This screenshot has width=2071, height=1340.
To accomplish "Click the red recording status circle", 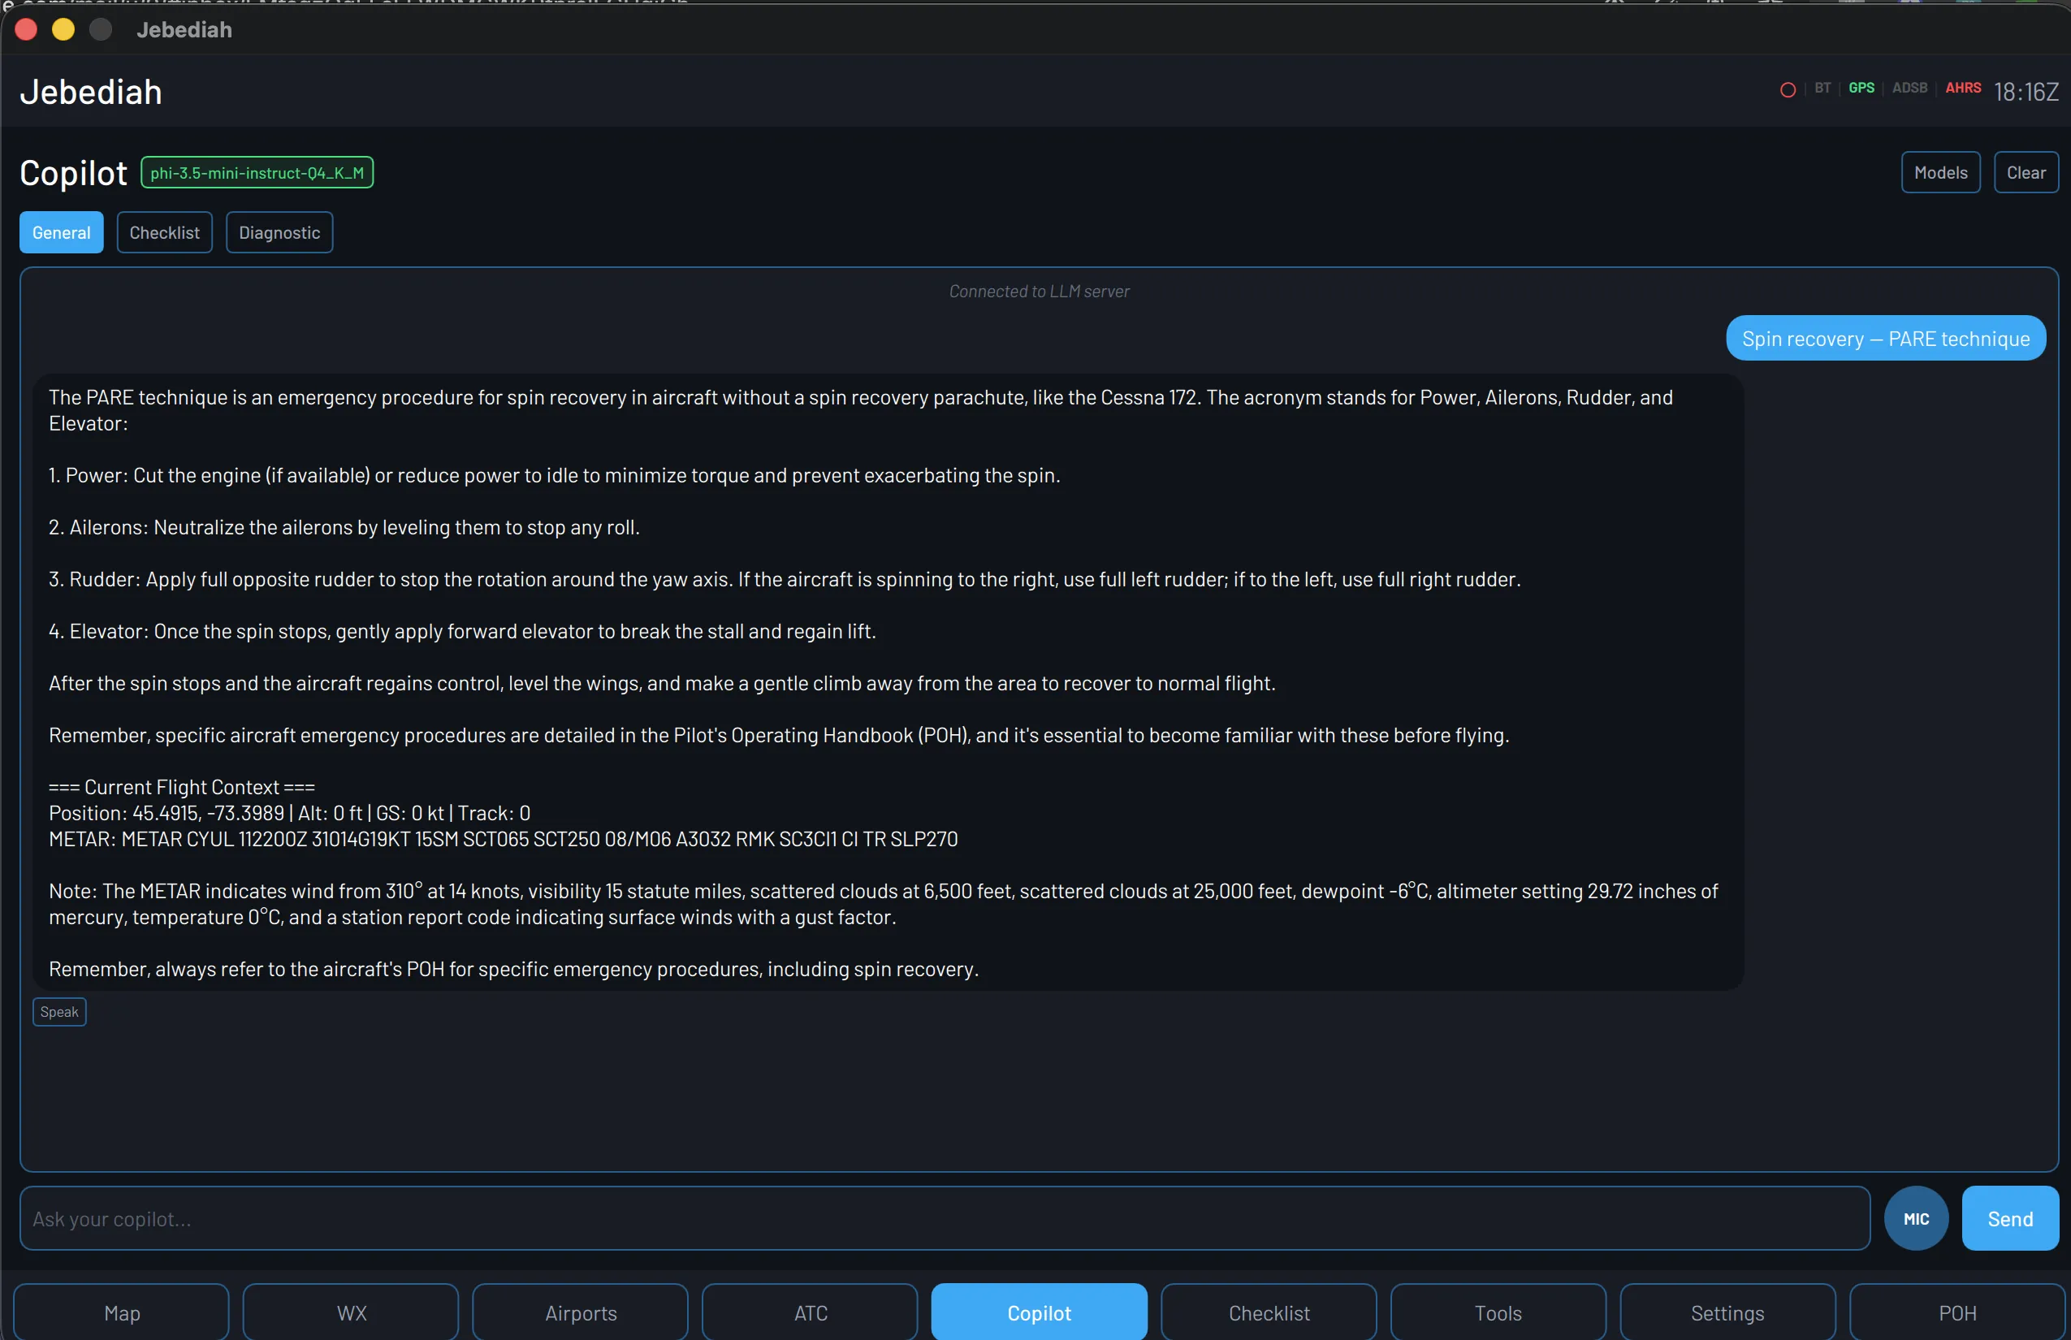I will [x=1788, y=89].
